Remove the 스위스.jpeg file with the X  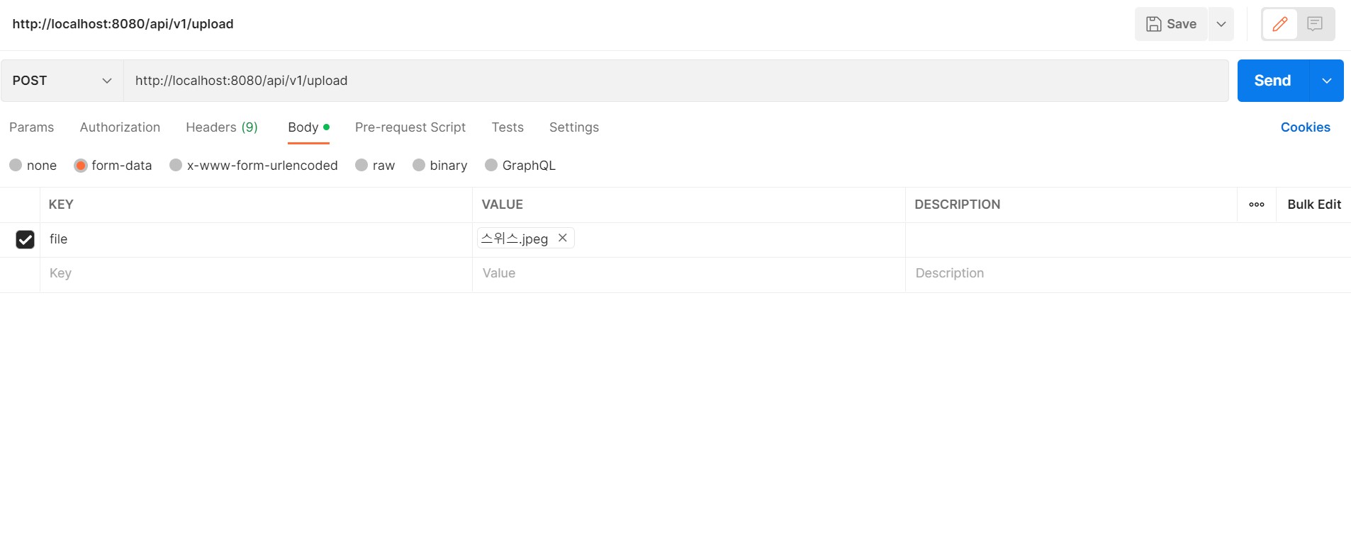(563, 238)
